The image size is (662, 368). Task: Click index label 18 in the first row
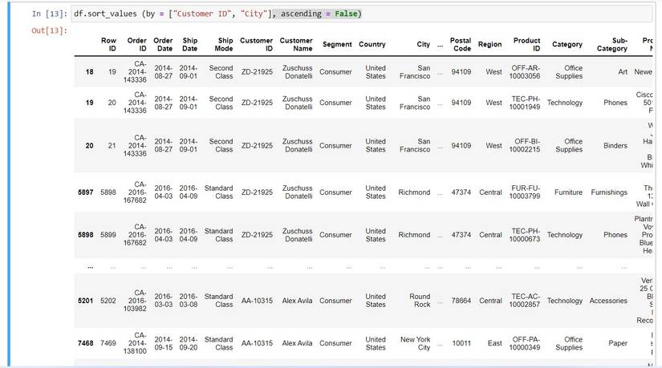point(90,71)
